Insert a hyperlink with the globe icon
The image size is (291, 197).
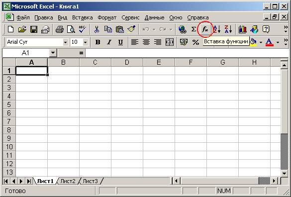click(183, 29)
